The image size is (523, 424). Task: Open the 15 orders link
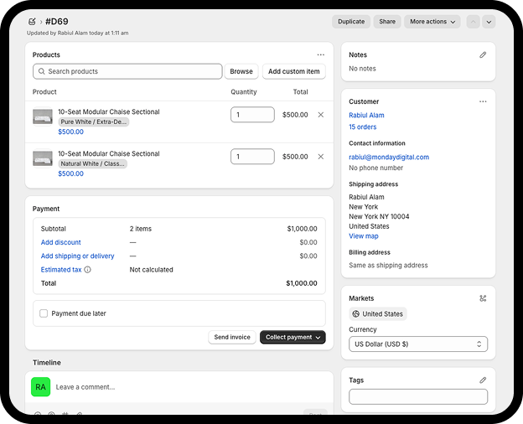(363, 127)
